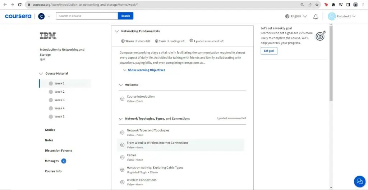Image resolution: width=368 pixels, height=190 pixels.
Task: Click the blue Search button
Action: 125,16
